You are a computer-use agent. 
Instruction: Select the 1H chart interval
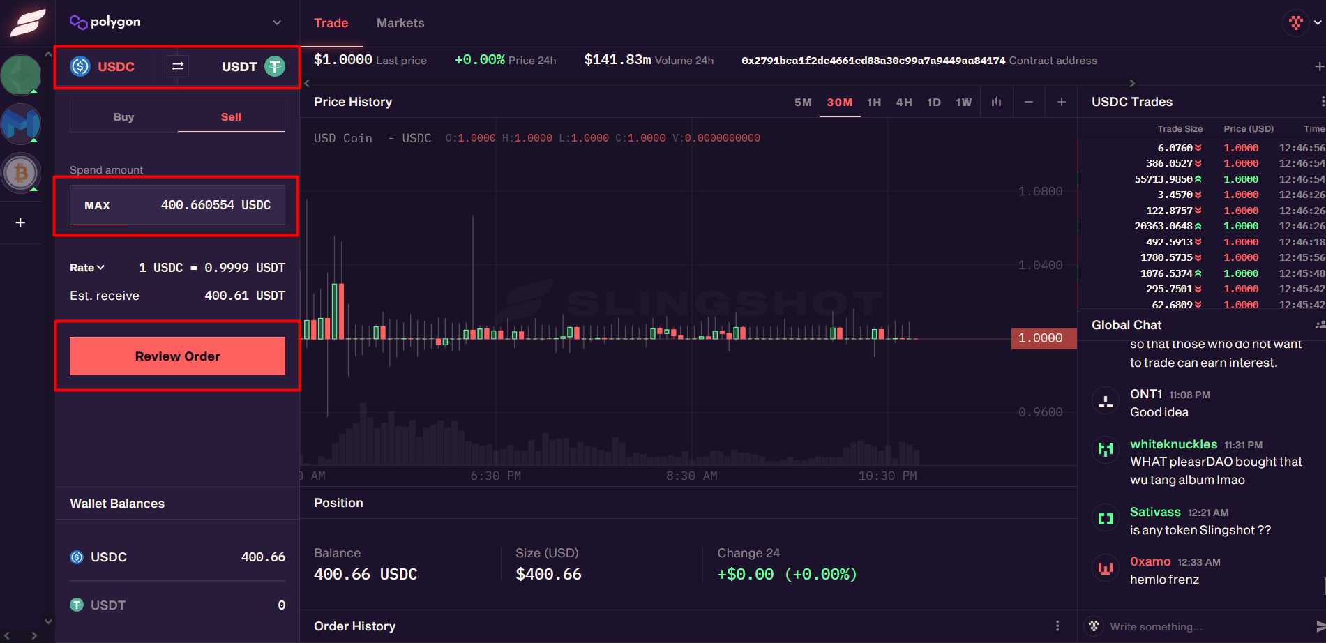pos(874,102)
